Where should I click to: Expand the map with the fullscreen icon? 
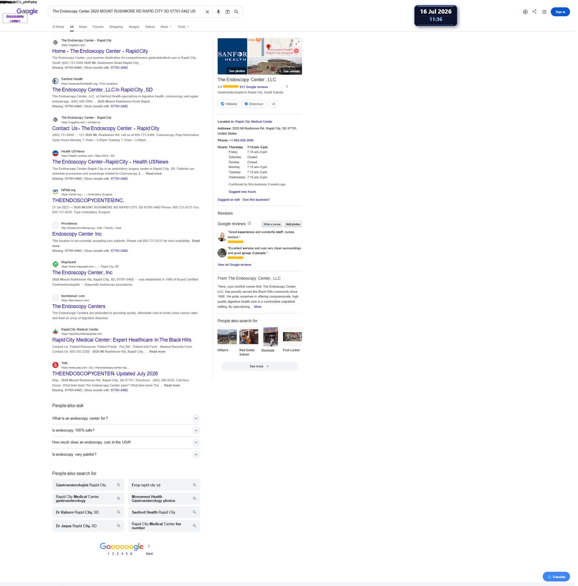click(x=298, y=43)
